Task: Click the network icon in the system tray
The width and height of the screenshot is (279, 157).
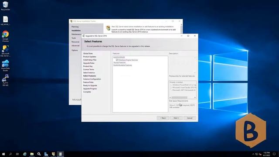Action: [x=257, y=154]
